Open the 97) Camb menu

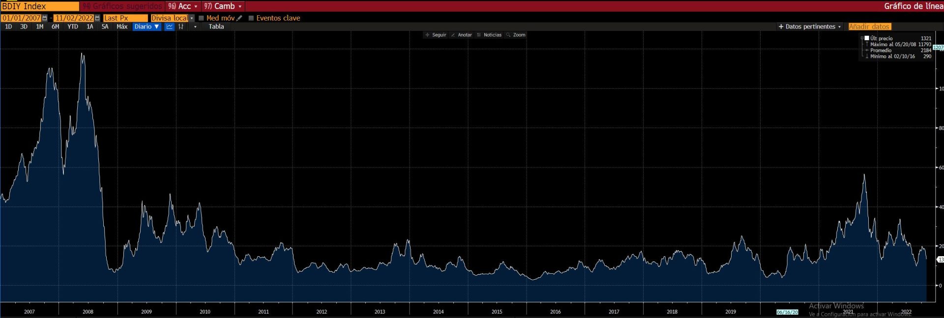click(223, 6)
